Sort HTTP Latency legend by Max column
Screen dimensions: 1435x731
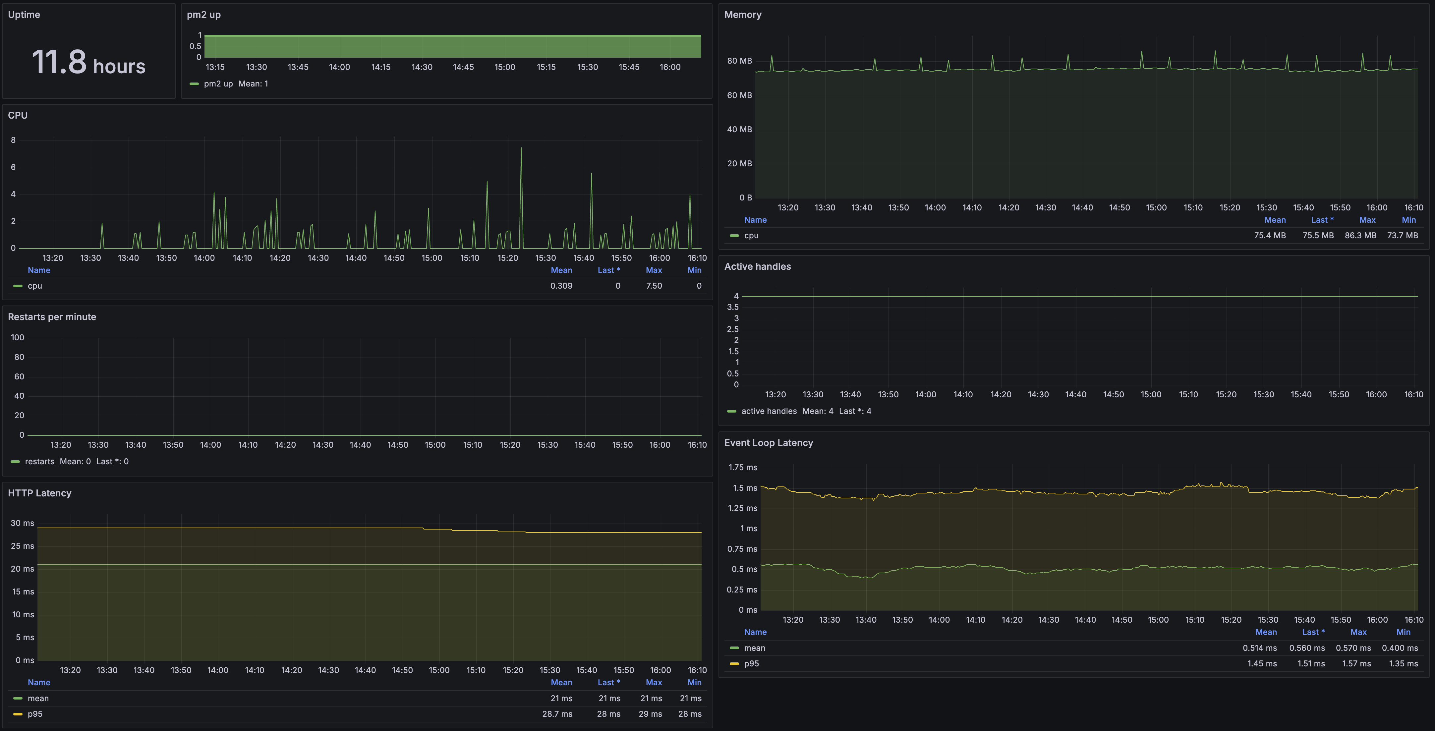point(654,683)
